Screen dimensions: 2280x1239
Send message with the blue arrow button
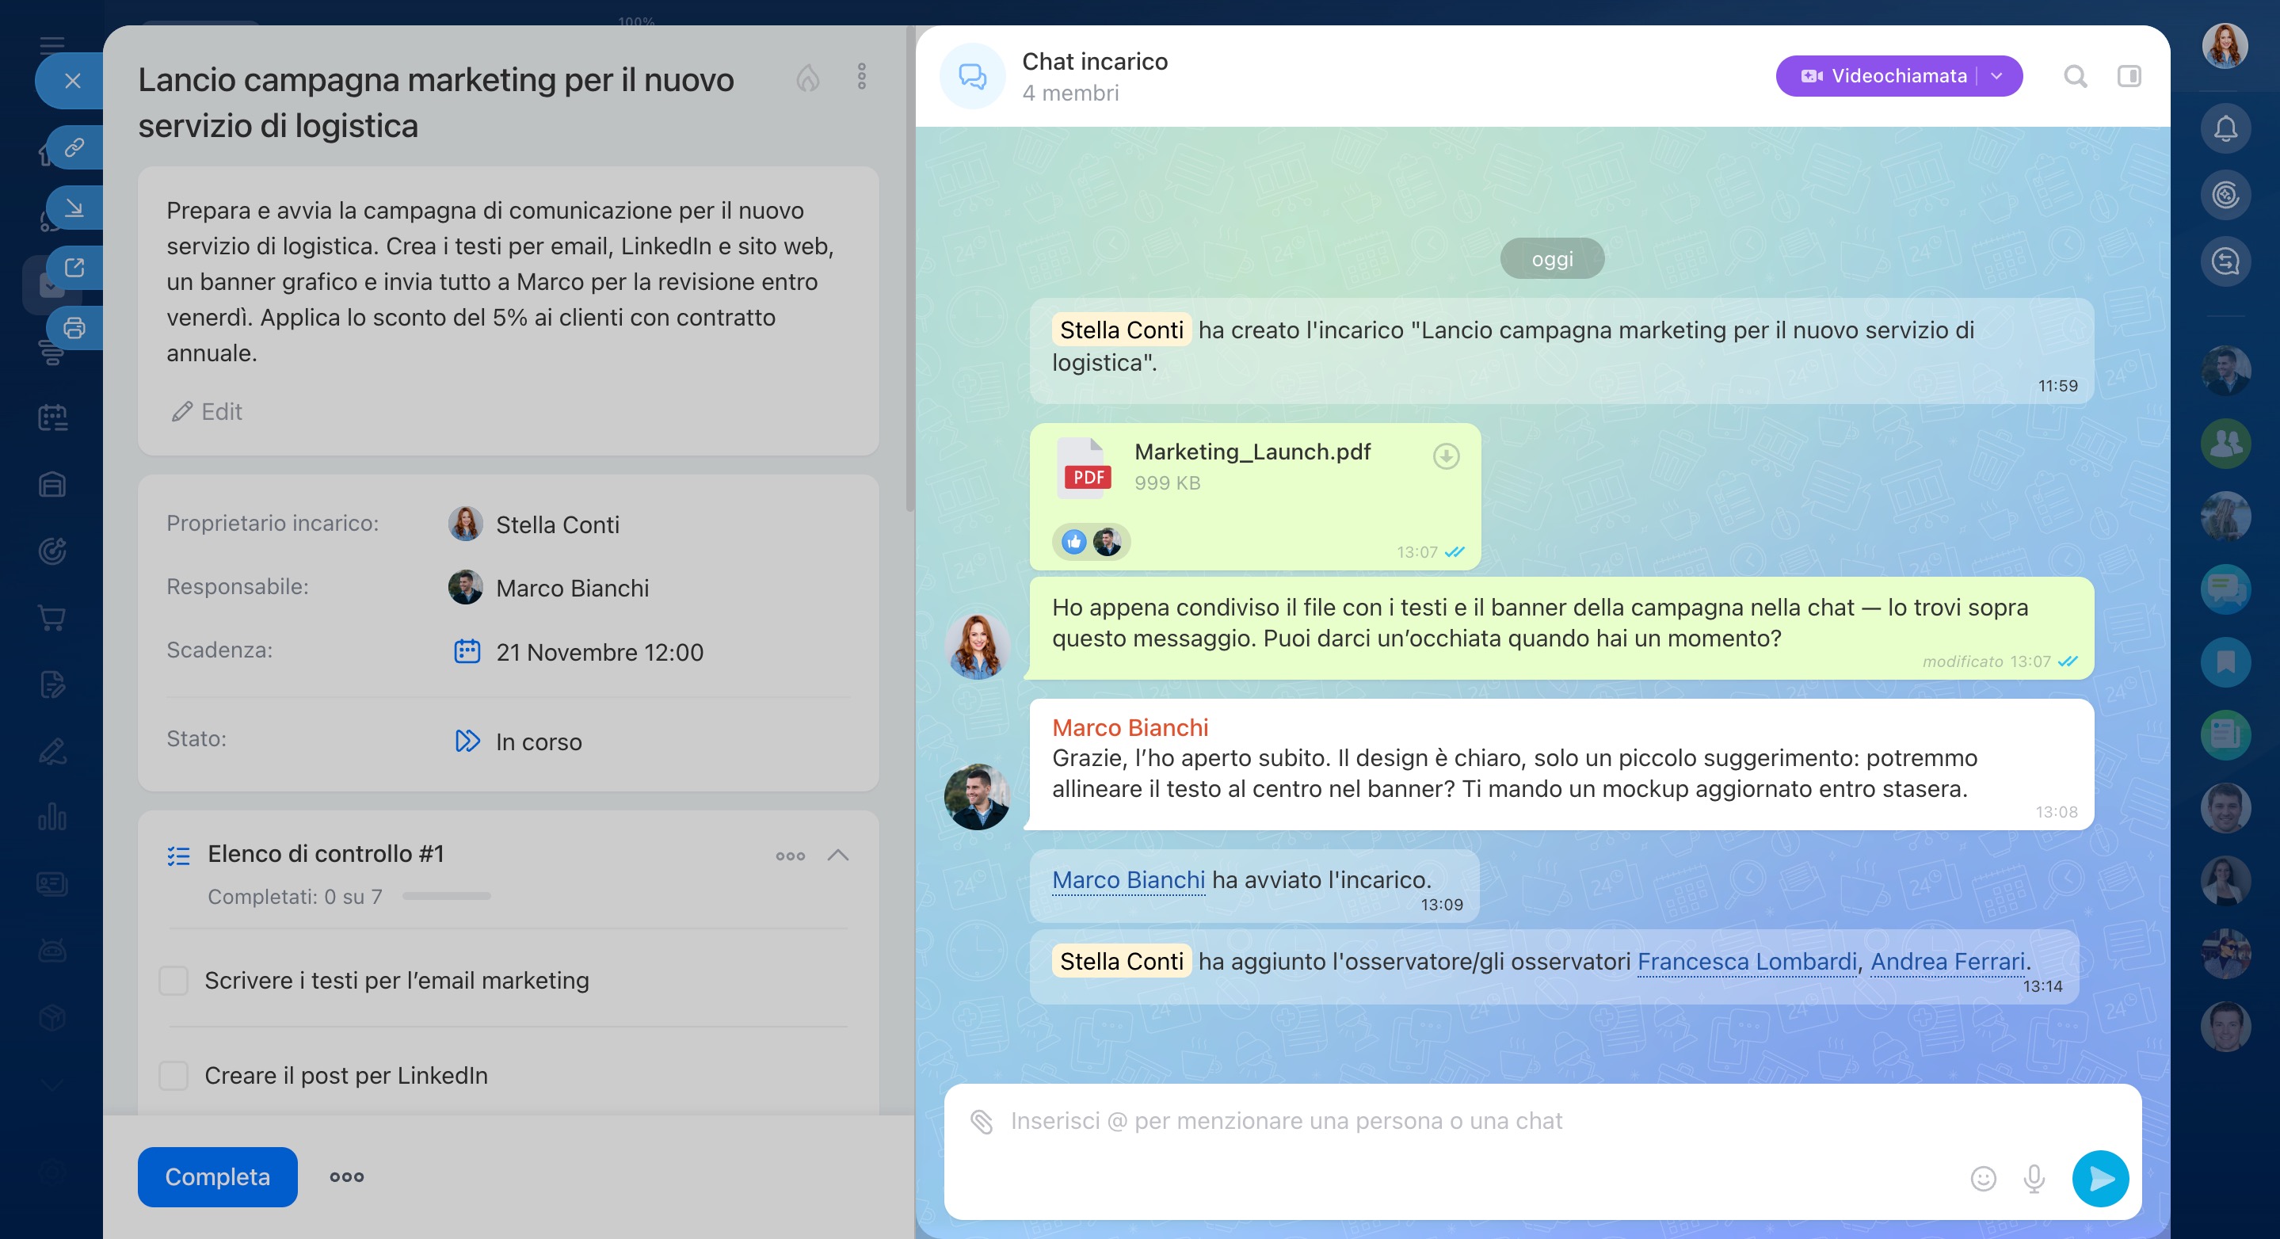pyautogui.click(x=2099, y=1178)
